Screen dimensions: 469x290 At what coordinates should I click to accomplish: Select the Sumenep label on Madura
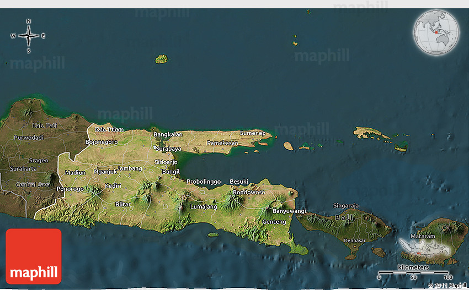point(252,133)
